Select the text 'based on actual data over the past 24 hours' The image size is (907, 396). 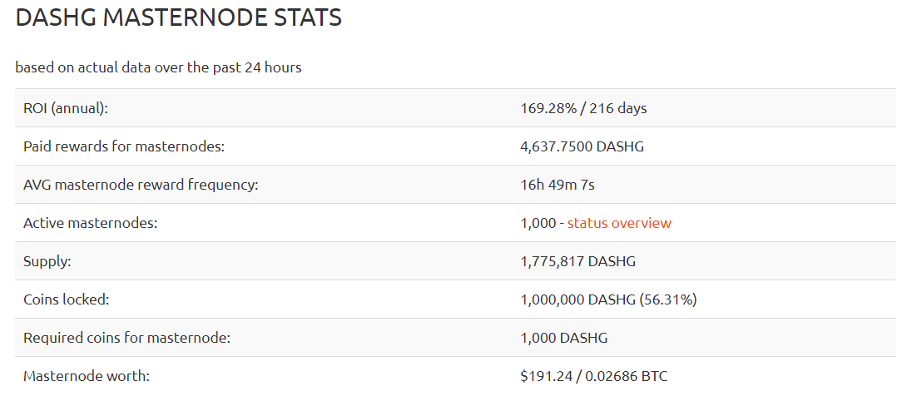pos(158,67)
